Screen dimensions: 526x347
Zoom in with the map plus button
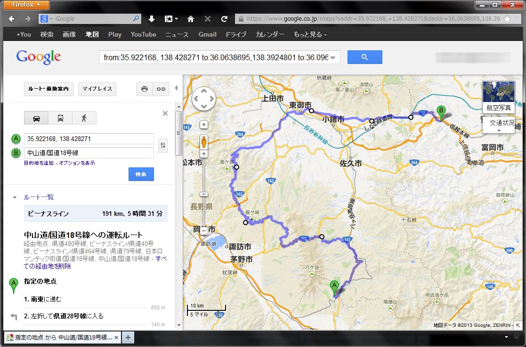click(x=203, y=154)
